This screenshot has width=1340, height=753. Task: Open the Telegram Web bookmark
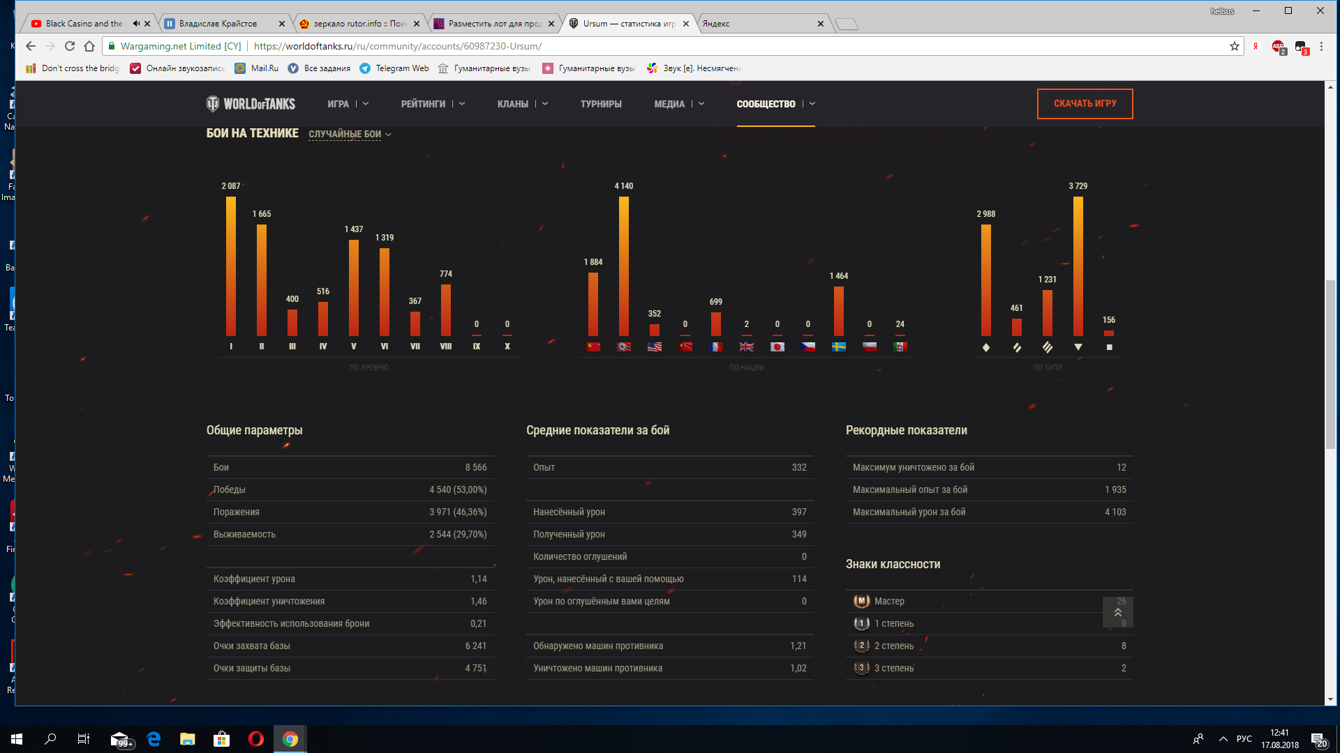(x=394, y=68)
